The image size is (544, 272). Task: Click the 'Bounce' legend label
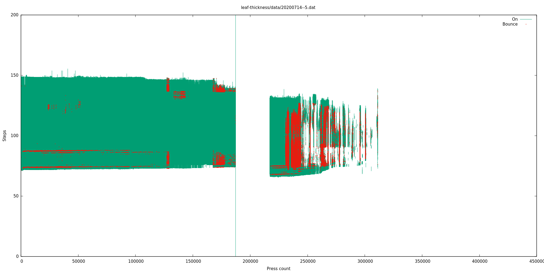(x=510, y=24)
